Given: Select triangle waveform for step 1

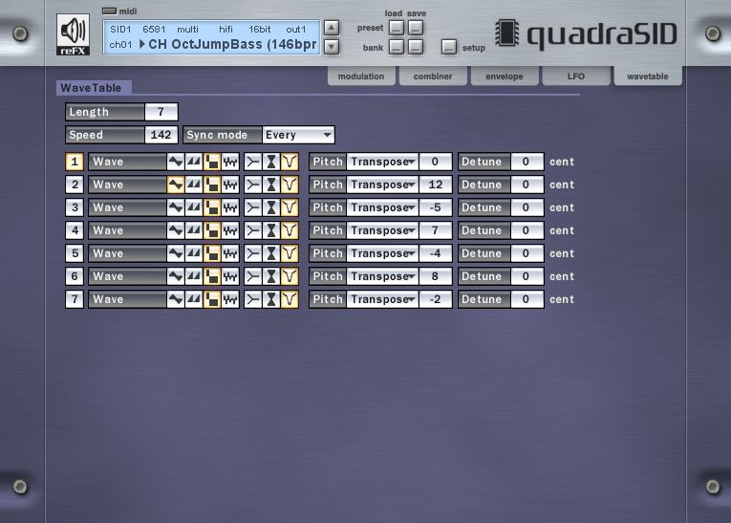Looking at the screenshot, I should click(x=176, y=162).
